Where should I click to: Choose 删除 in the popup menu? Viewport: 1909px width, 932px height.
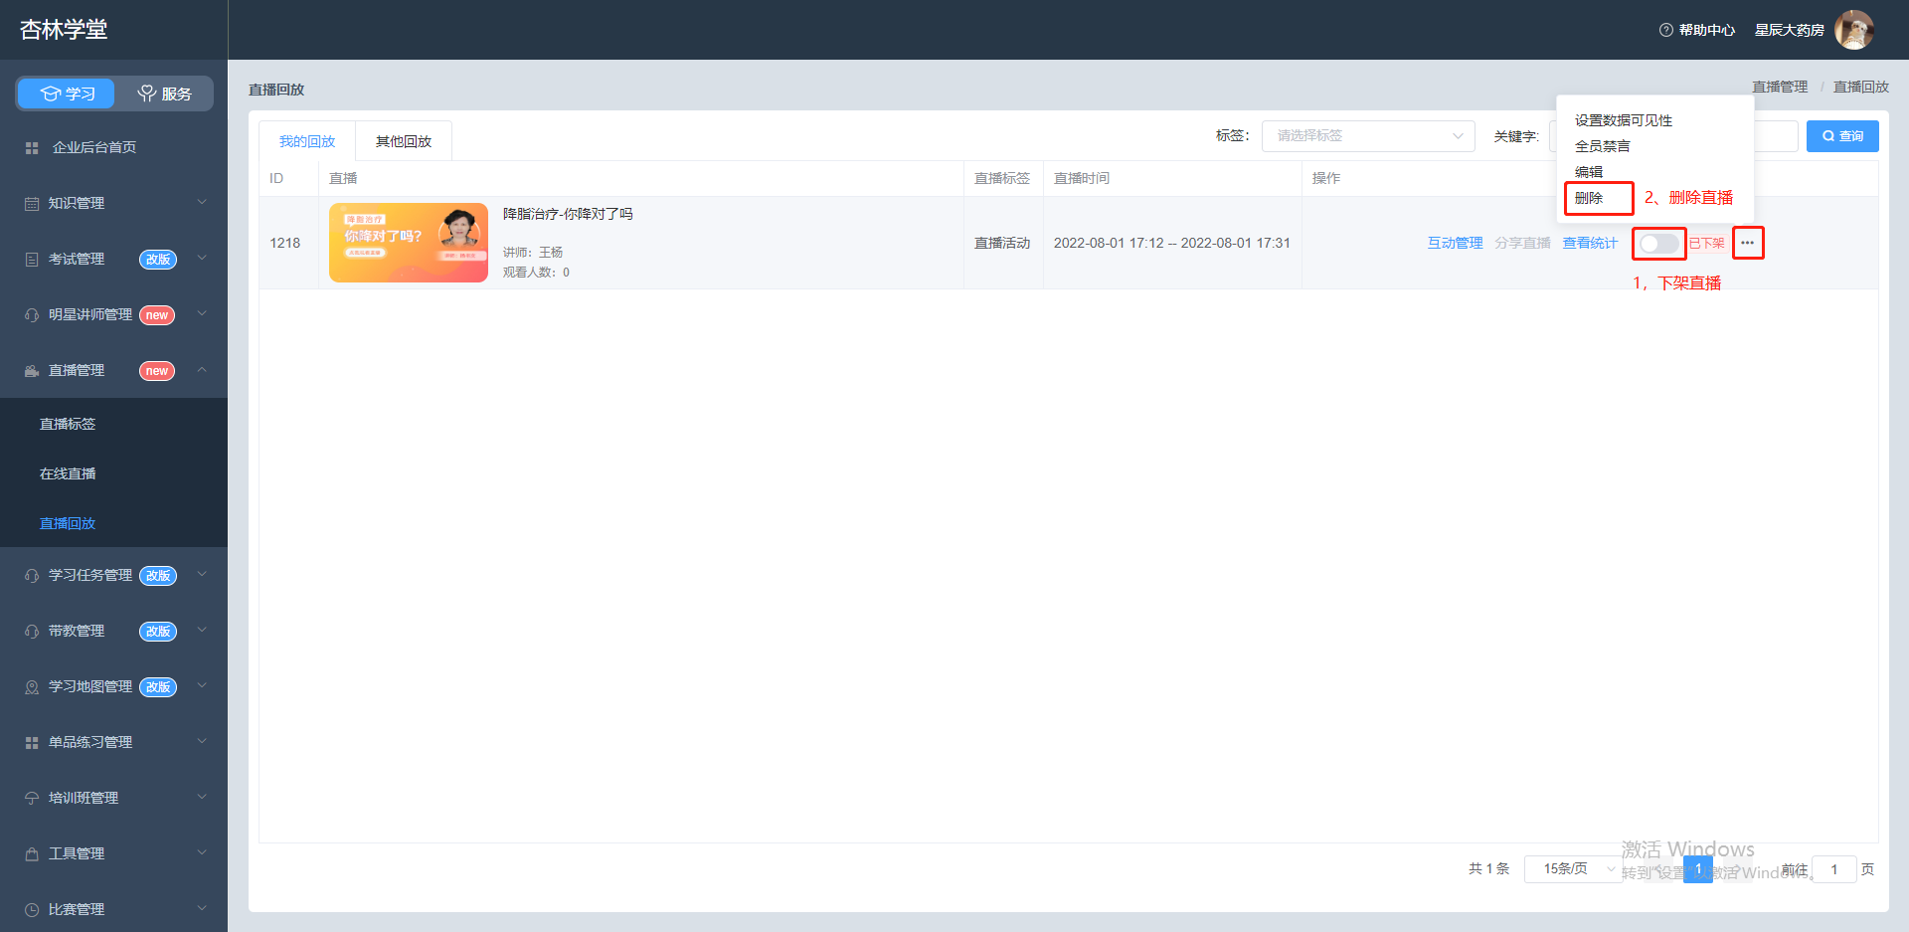point(1589,198)
